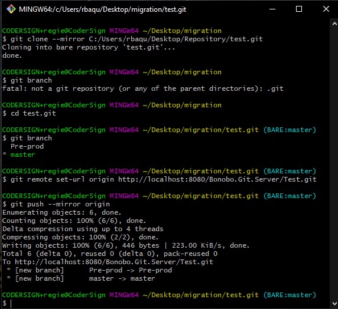The height and width of the screenshot is (309, 338).
Task: Click the 'Delta compression using up to 4 threads' line
Action: click(83, 229)
